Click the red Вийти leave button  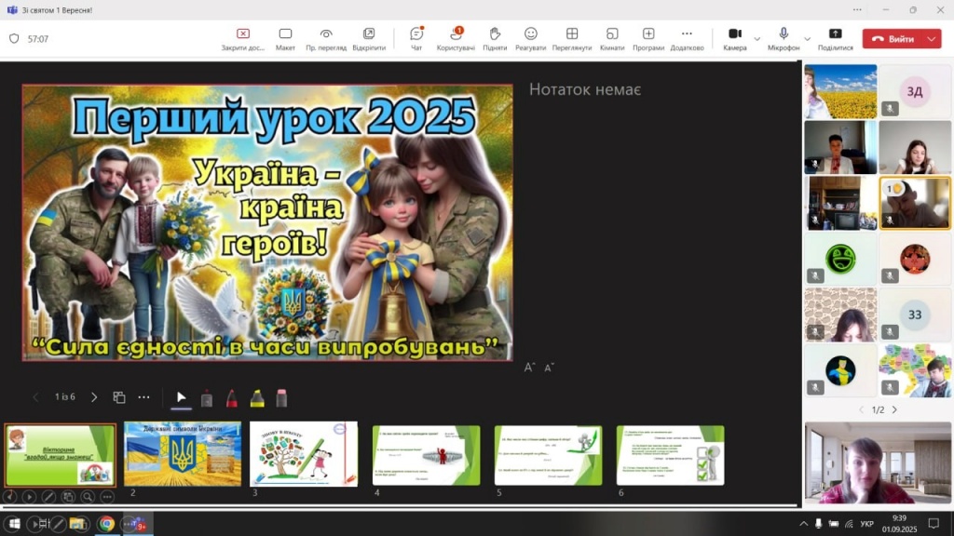[x=893, y=39]
